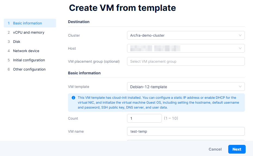Open Initial configuration step
This screenshot has width=253, height=156.
click(x=29, y=60)
